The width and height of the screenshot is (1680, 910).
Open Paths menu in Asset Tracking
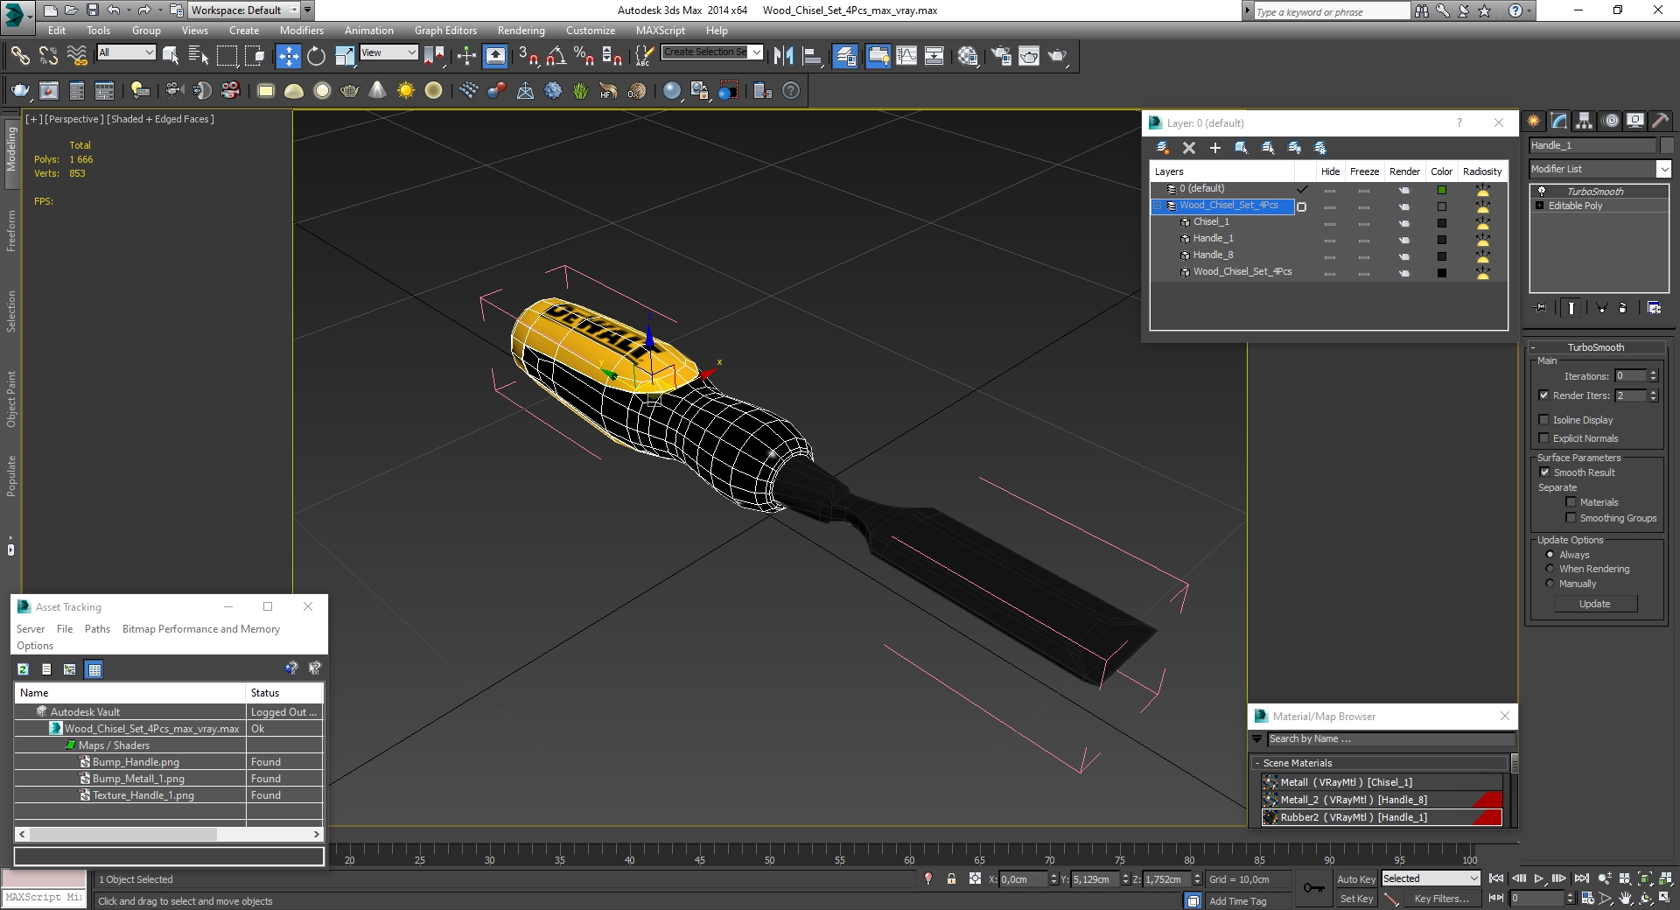97,629
